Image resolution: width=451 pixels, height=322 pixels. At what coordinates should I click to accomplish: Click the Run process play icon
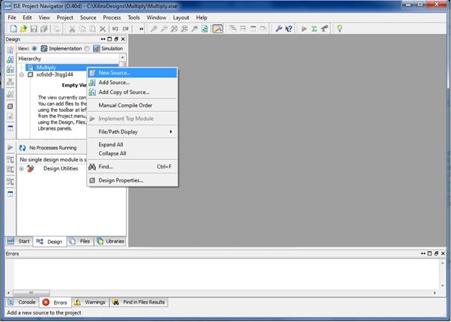click(x=304, y=29)
